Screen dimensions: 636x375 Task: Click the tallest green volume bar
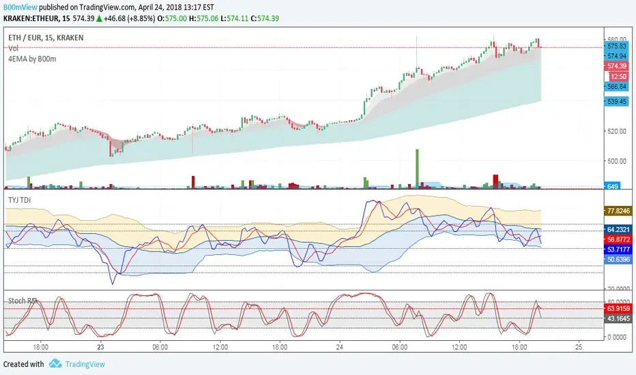click(x=417, y=168)
